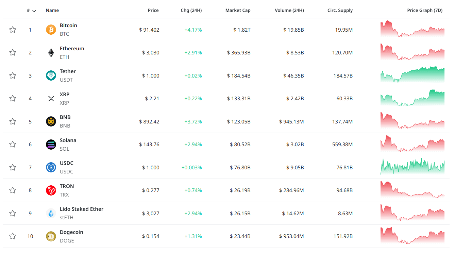Click the Volume (24H) column header
Viewport: 454px width, 253px height.
(x=289, y=11)
